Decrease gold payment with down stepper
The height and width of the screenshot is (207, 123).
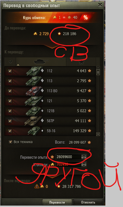(x=84, y=165)
